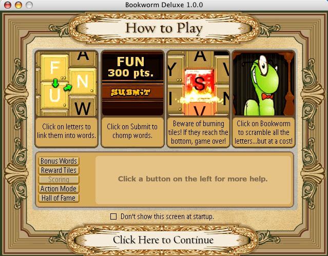
Task: Click the 'Beware of burning tiles' caption
Action: (x=198, y=132)
